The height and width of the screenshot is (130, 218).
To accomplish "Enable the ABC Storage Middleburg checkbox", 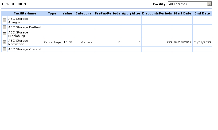I will [4, 34].
